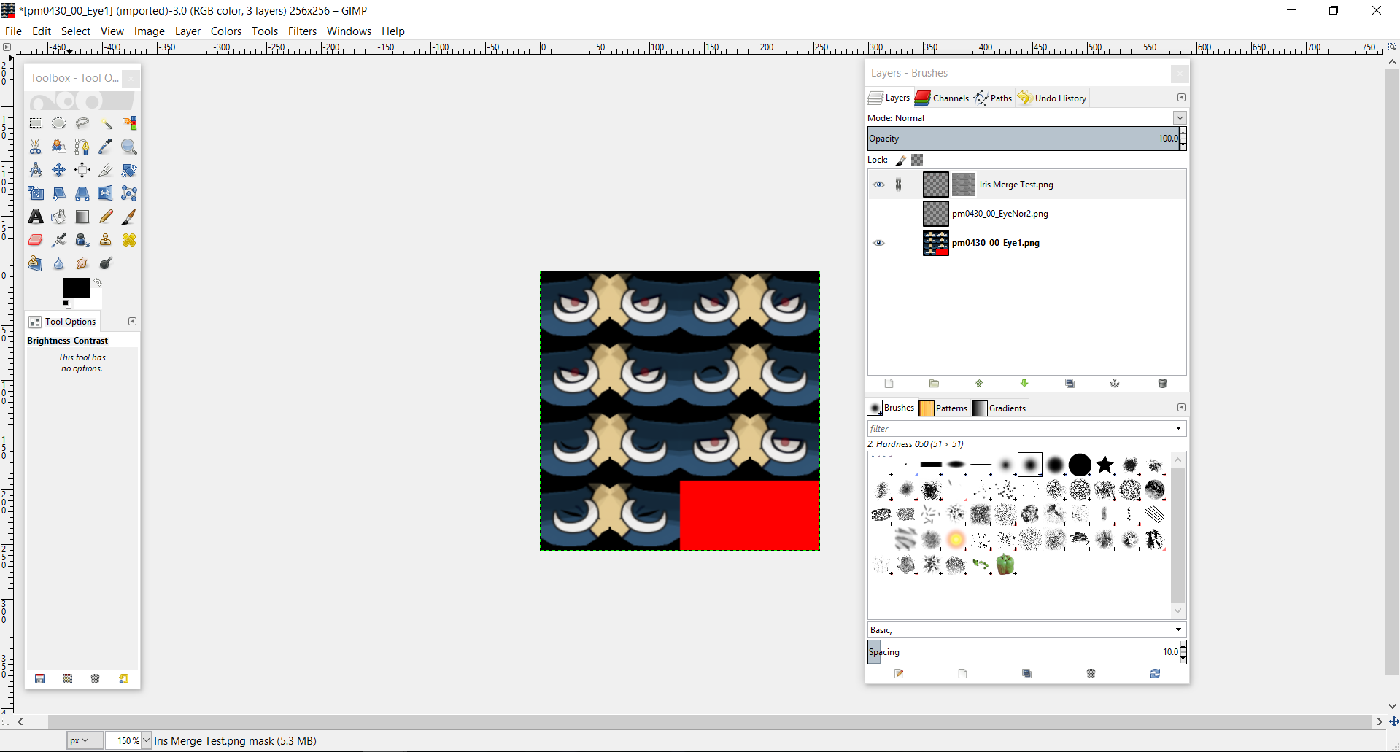Toggle the lock pixels brush icon
This screenshot has height=752, width=1400.
point(901,160)
